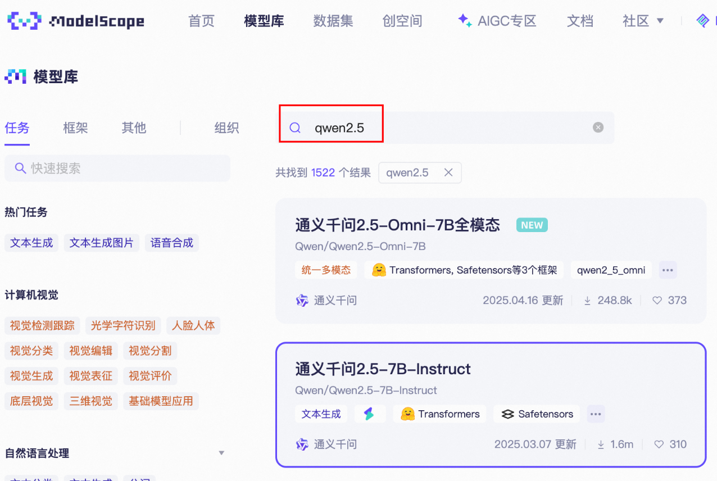This screenshot has height=481, width=717.
Task: Select the 视觉编辑 tag
Action: [90, 351]
